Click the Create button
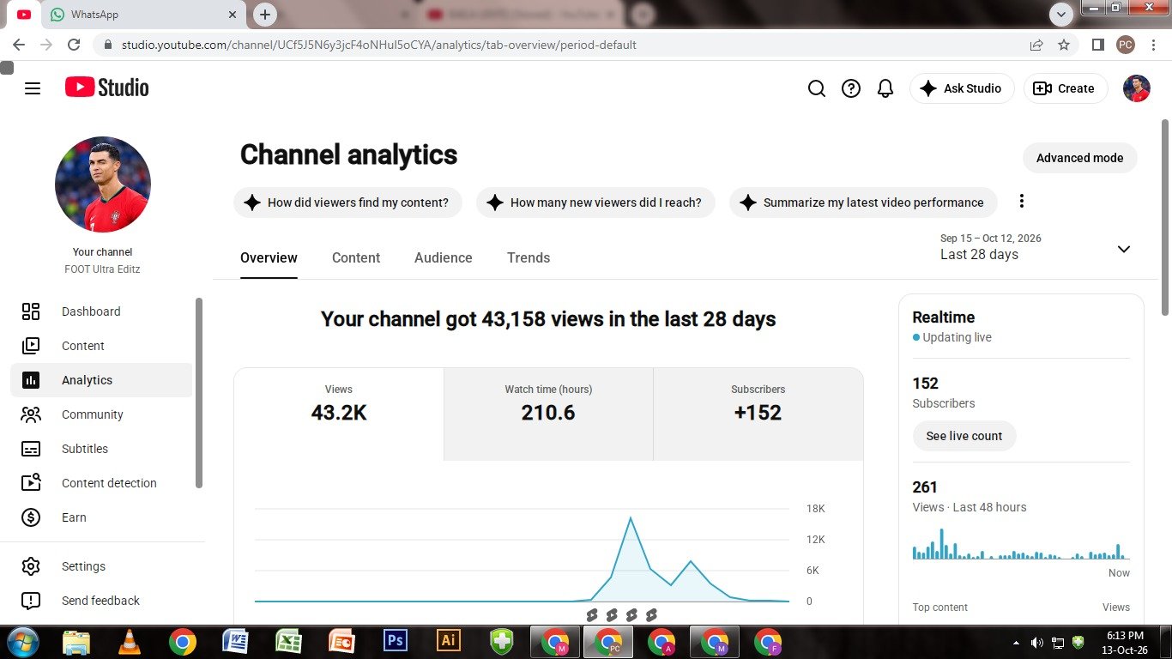Image resolution: width=1172 pixels, height=659 pixels. 1066,88
